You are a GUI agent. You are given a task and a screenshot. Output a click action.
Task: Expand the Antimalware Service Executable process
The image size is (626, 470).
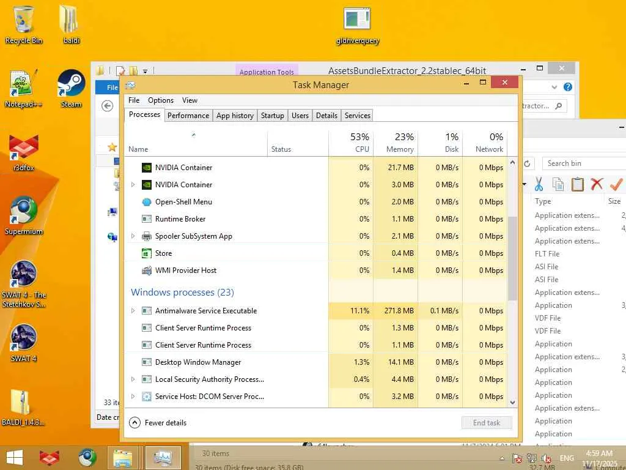(133, 310)
